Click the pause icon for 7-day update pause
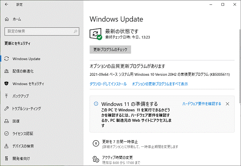The height and width of the screenshot is (166, 241). point(96,143)
